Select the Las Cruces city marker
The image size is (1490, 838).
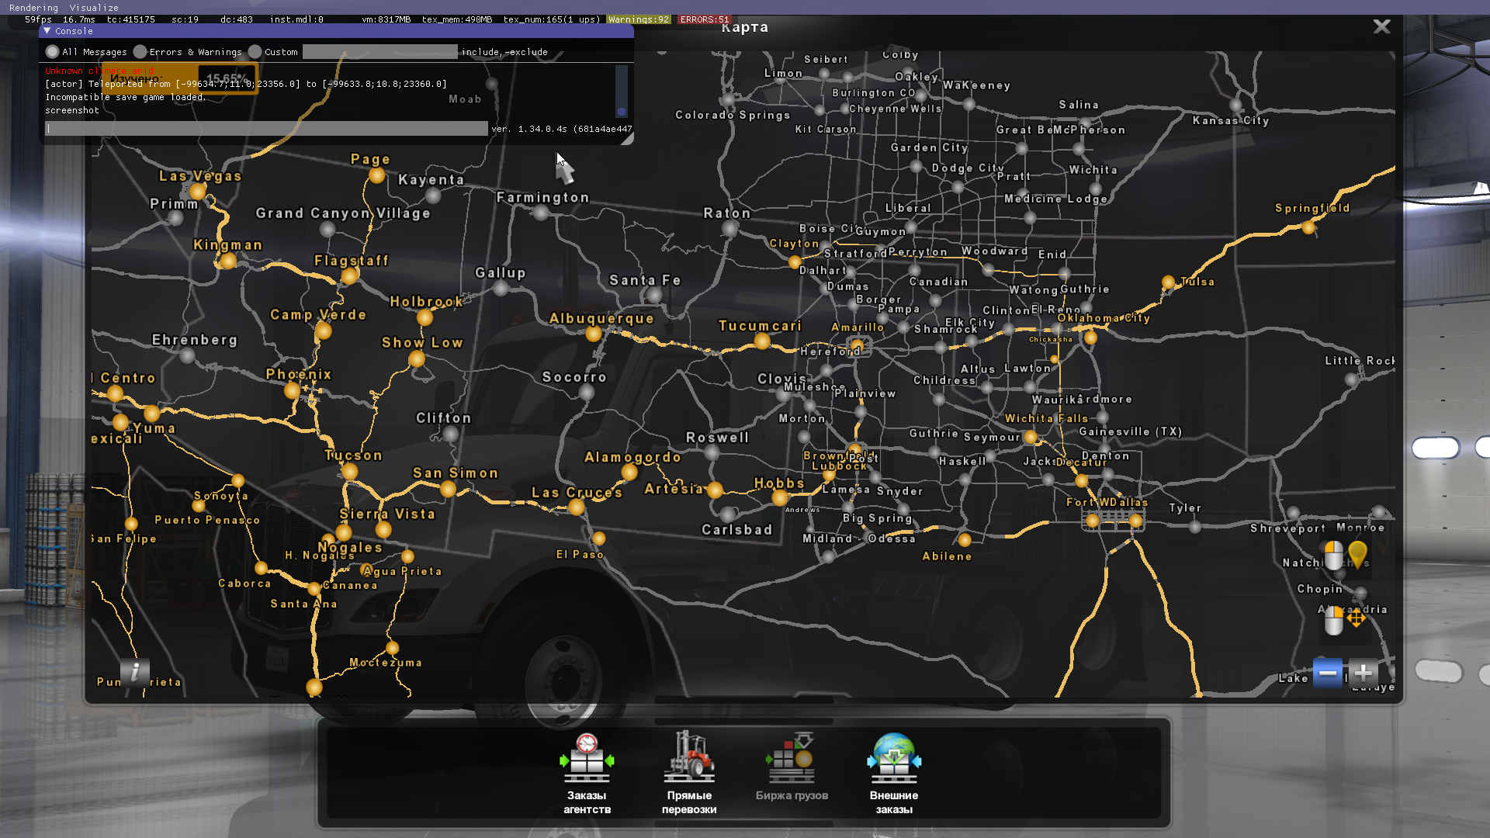(576, 507)
